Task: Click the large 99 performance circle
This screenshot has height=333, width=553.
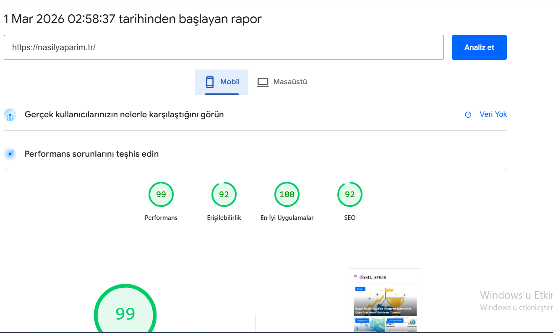Action: pyautogui.click(x=125, y=309)
